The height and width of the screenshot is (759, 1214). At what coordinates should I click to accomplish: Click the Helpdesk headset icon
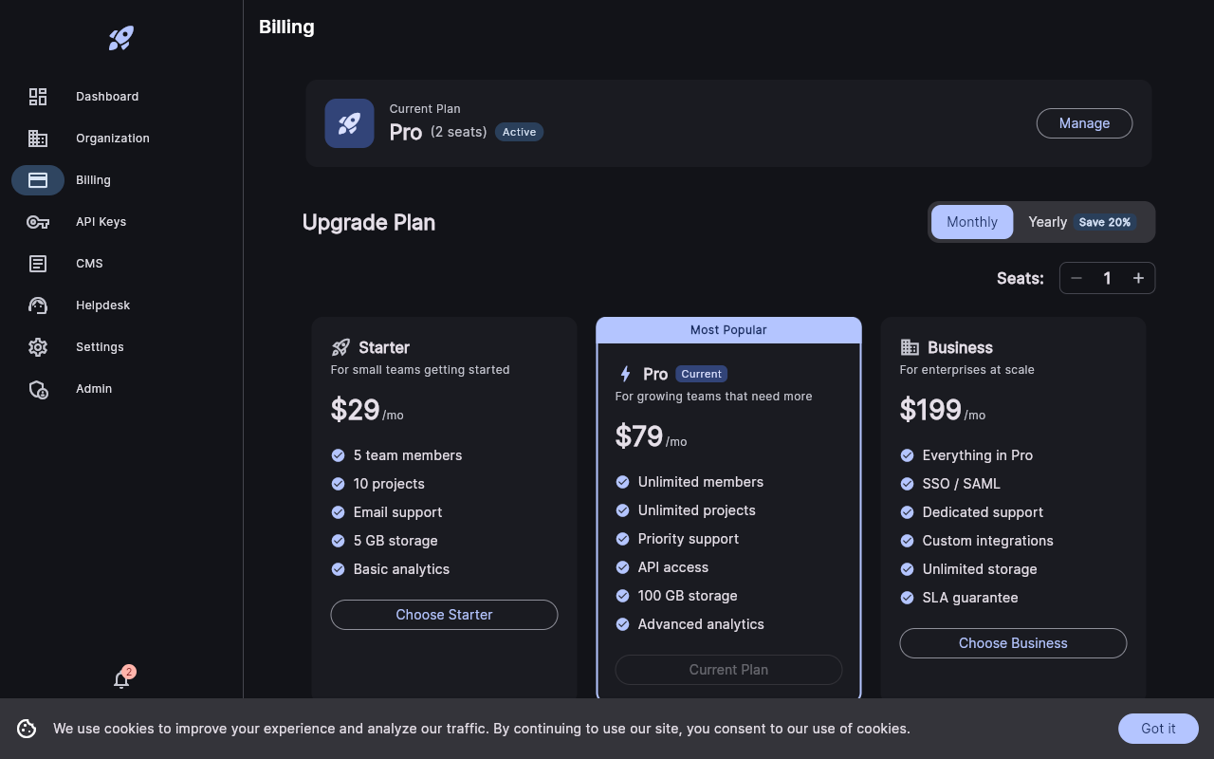(38, 305)
